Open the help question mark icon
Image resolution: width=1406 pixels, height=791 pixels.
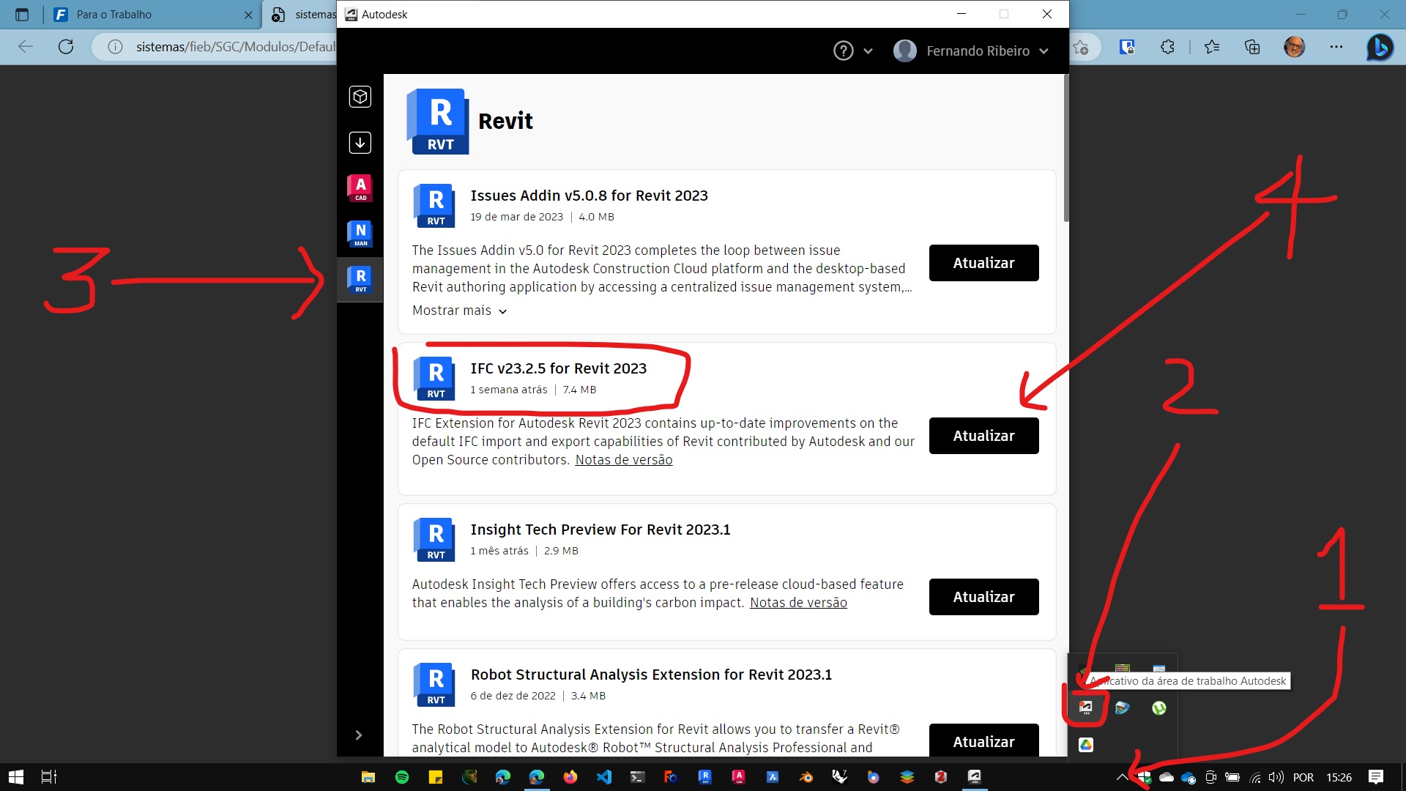(x=843, y=51)
